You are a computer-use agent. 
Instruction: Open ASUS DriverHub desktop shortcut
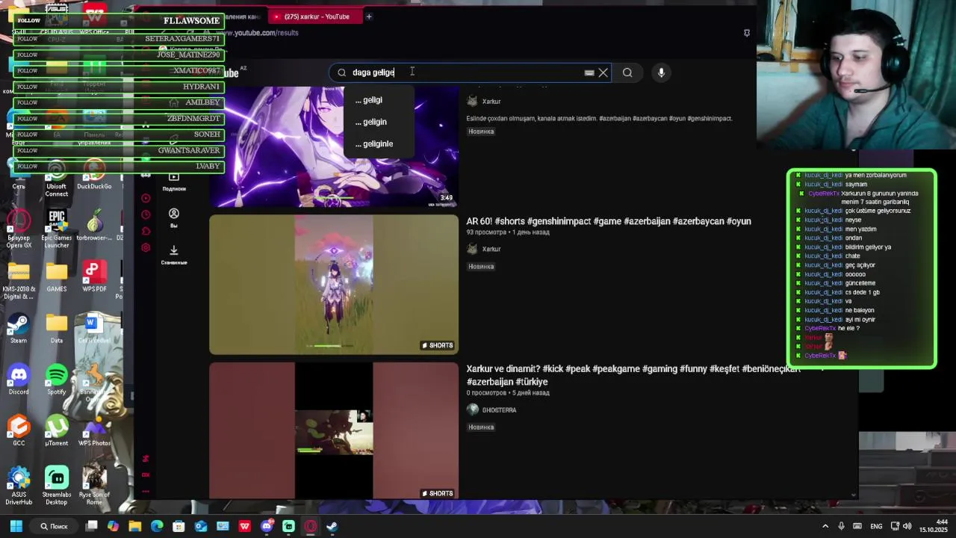tap(19, 486)
